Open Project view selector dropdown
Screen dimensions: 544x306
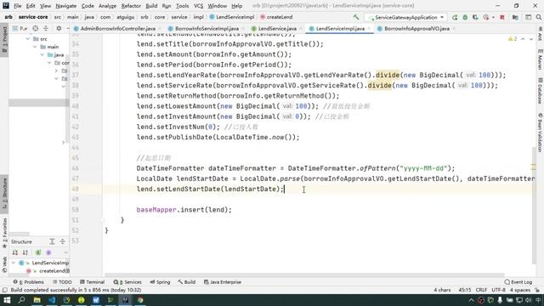coord(20,28)
